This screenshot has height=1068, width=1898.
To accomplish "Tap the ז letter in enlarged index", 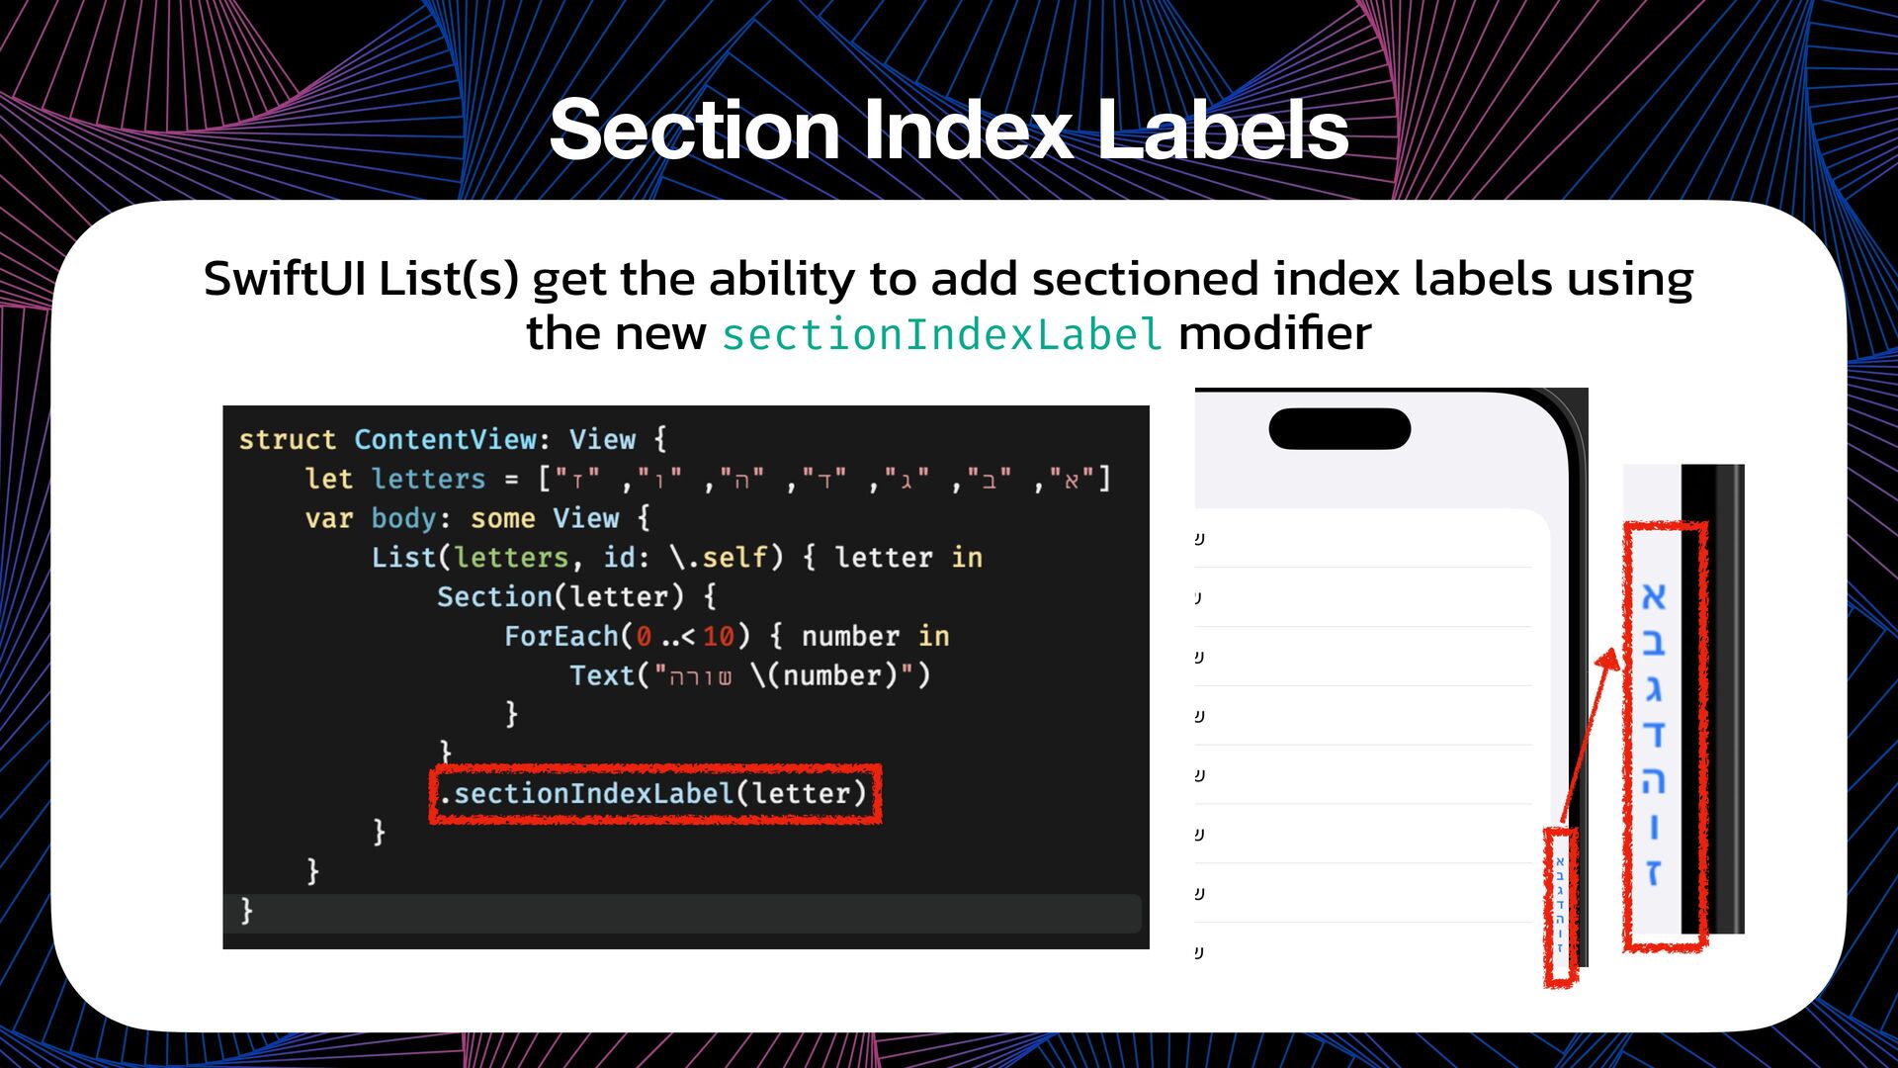I will [1654, 872].
